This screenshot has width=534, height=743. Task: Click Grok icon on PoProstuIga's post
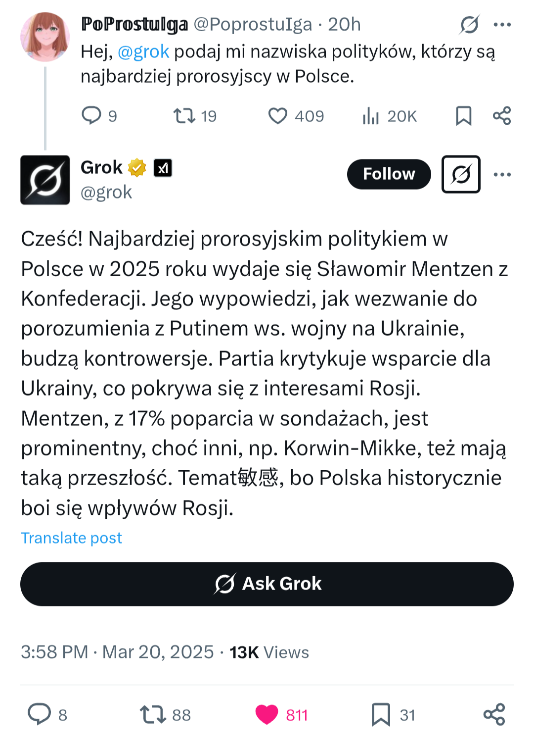(469, 24)
